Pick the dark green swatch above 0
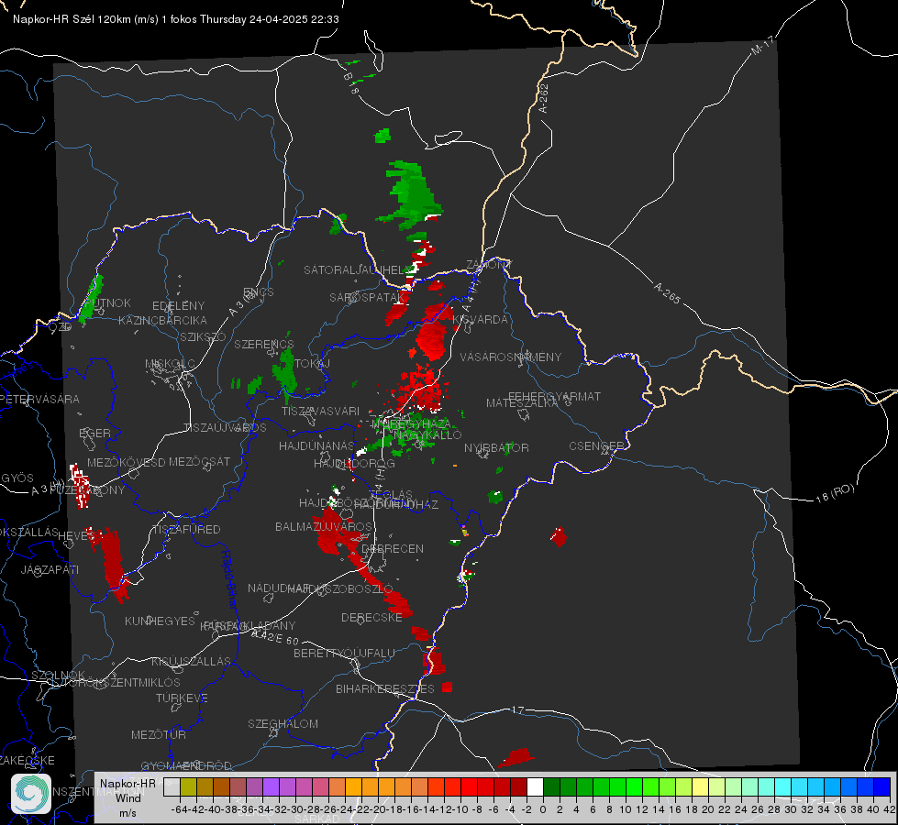Screen dimensions: 898x825 [x=551, y=786]
